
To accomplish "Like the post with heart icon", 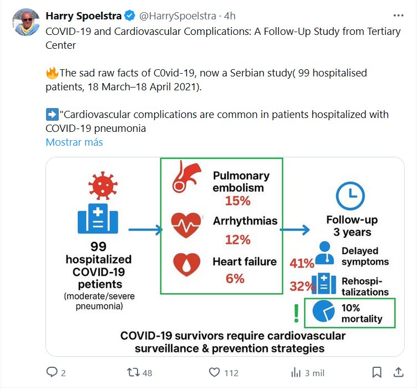I will [214, 373].
